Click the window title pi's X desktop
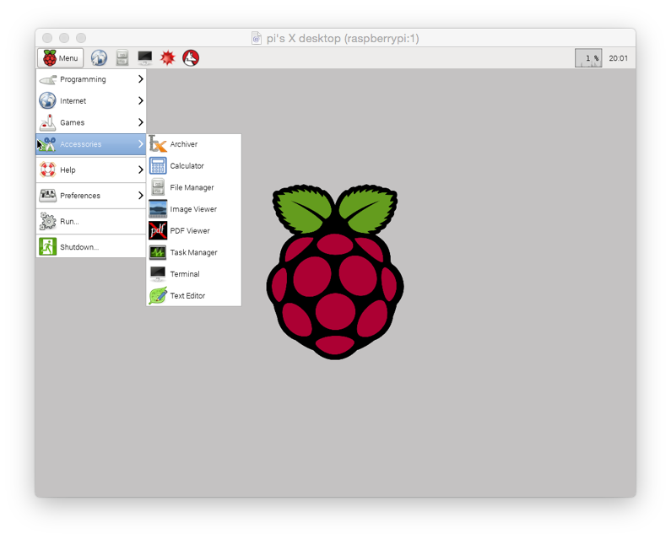Screen dimensions: 671x539 click(343, 38)
